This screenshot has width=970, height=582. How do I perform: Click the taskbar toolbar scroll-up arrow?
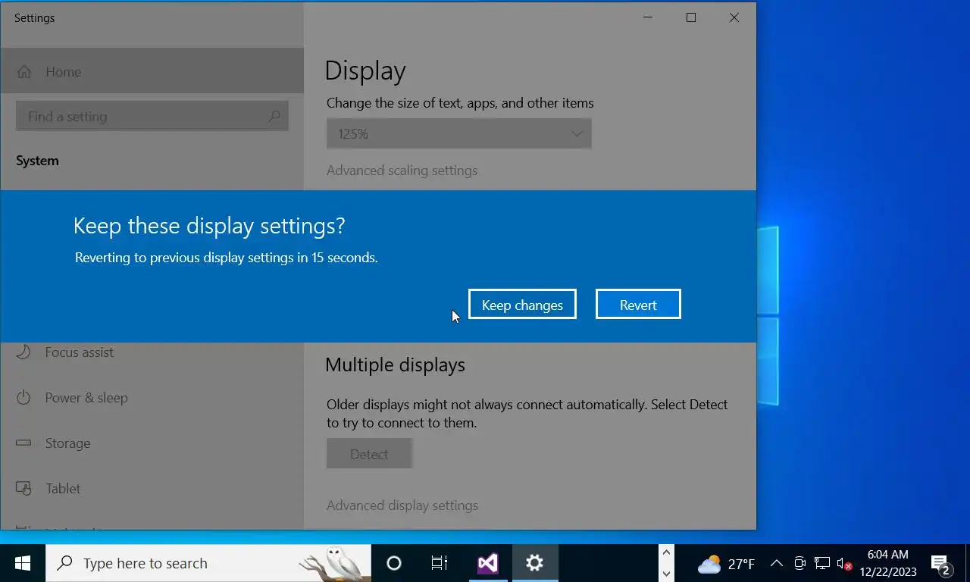click(666, 553)
